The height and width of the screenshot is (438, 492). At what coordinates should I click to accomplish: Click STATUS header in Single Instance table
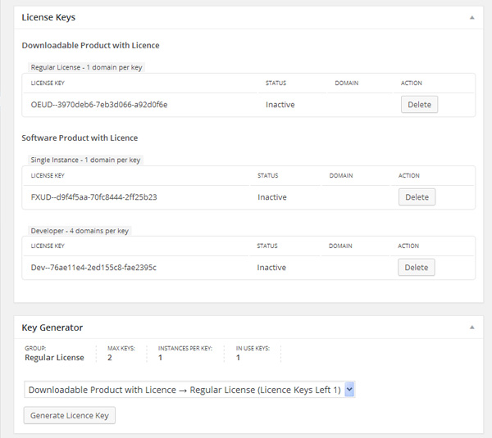[267, 176]
